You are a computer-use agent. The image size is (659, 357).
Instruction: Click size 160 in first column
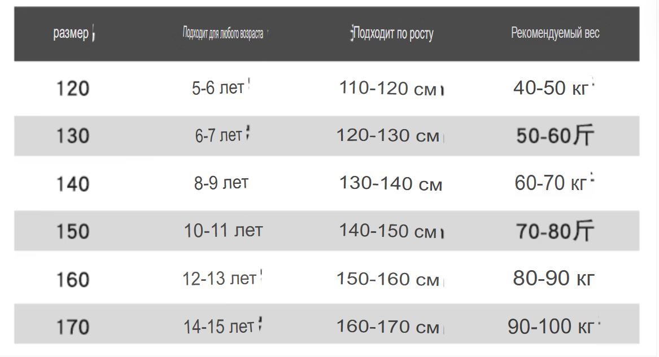click(x=73, y=280)
